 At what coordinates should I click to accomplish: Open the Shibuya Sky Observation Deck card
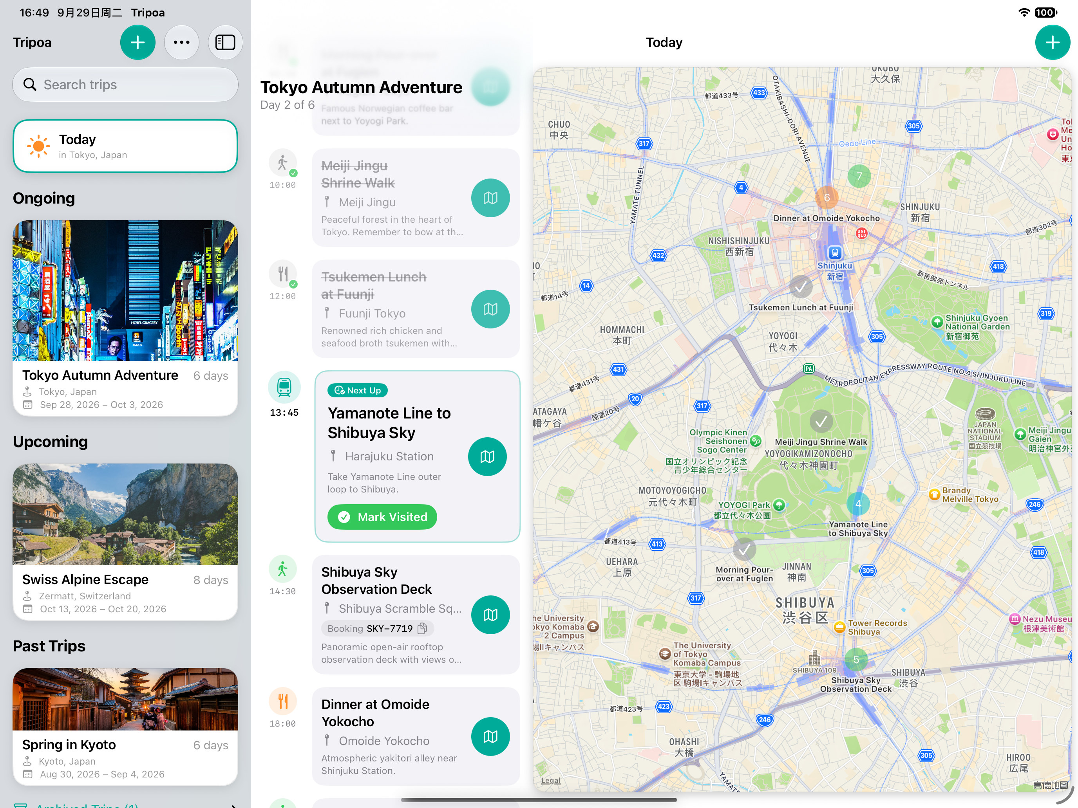tap(416, 615)
